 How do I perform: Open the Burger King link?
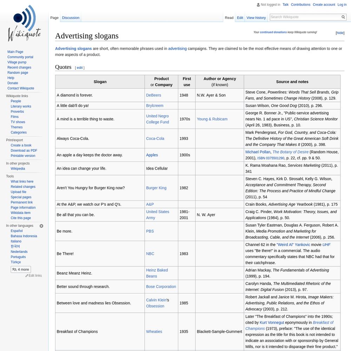tap(156, 188)
